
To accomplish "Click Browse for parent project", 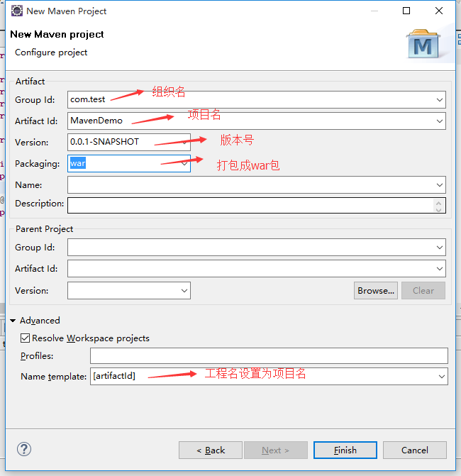I will pos(375,291).
